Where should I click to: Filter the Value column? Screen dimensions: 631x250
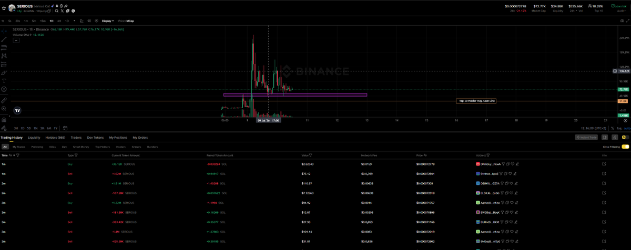(311, 155)
